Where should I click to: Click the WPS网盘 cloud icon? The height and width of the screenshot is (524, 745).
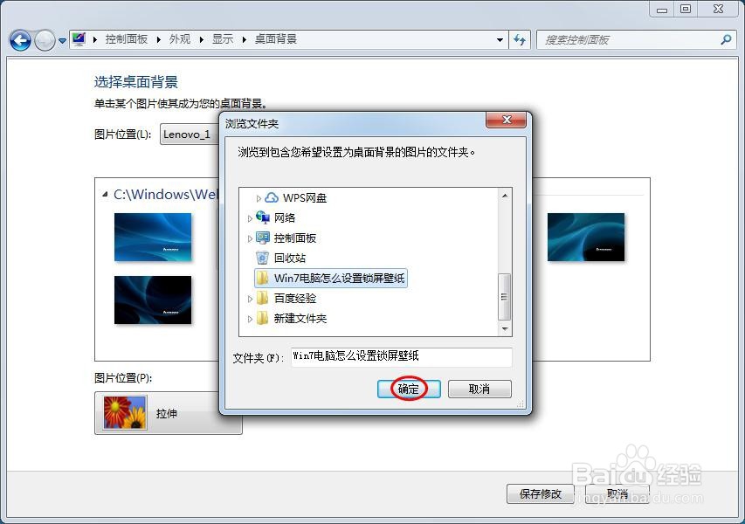[272, 197]
